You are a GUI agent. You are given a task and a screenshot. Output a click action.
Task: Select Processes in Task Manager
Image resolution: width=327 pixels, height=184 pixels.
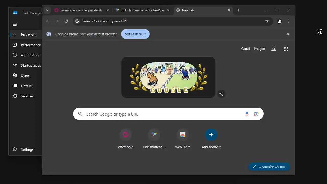pyautogui.click(x=26, y=35)
